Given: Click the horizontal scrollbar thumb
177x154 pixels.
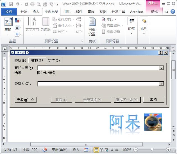Looking at the screenshot, I should 87,144.
